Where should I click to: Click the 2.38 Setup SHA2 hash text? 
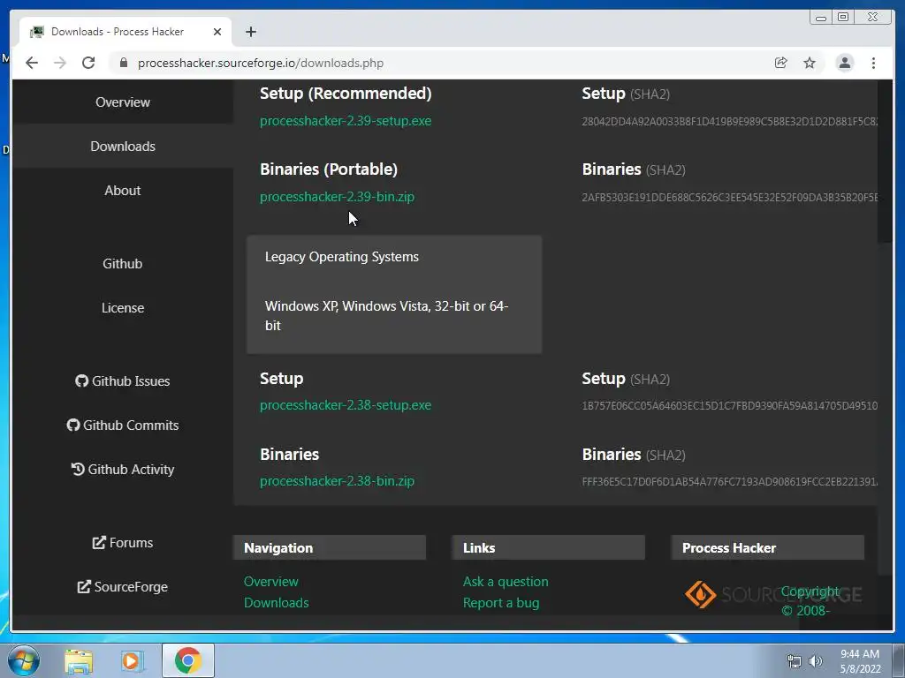click(x=729, y=406)
